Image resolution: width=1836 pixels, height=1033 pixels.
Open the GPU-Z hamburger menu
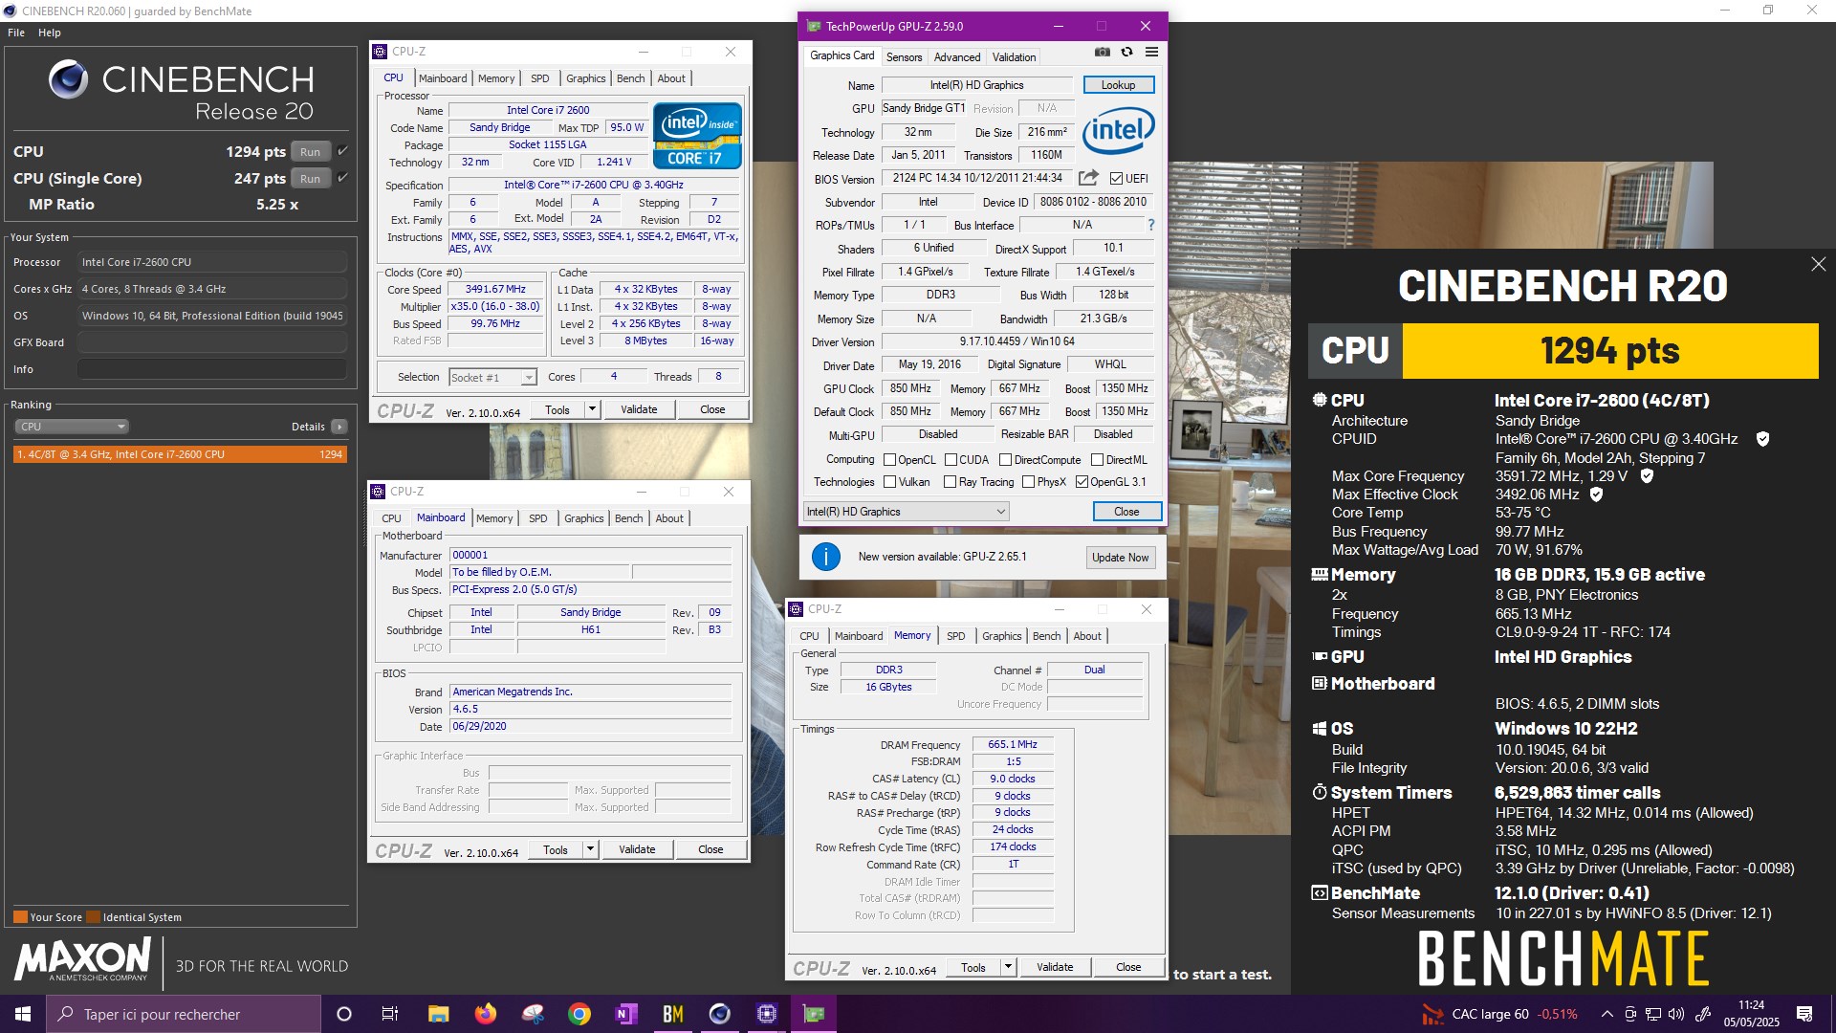[x=1151, y=53]
